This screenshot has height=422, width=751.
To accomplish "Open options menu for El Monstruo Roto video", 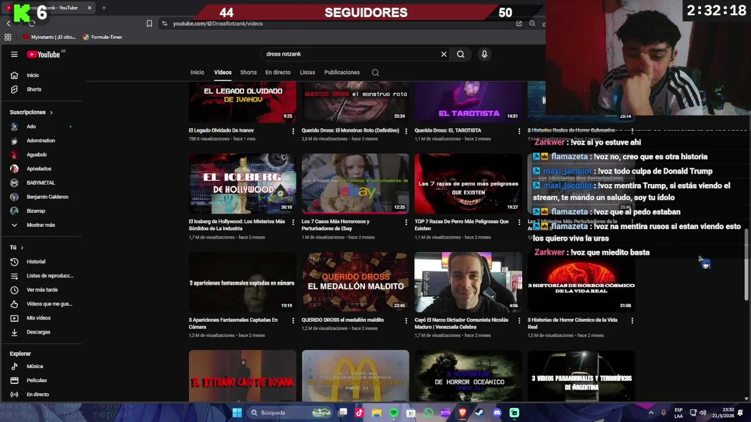I will coord(406,131).
